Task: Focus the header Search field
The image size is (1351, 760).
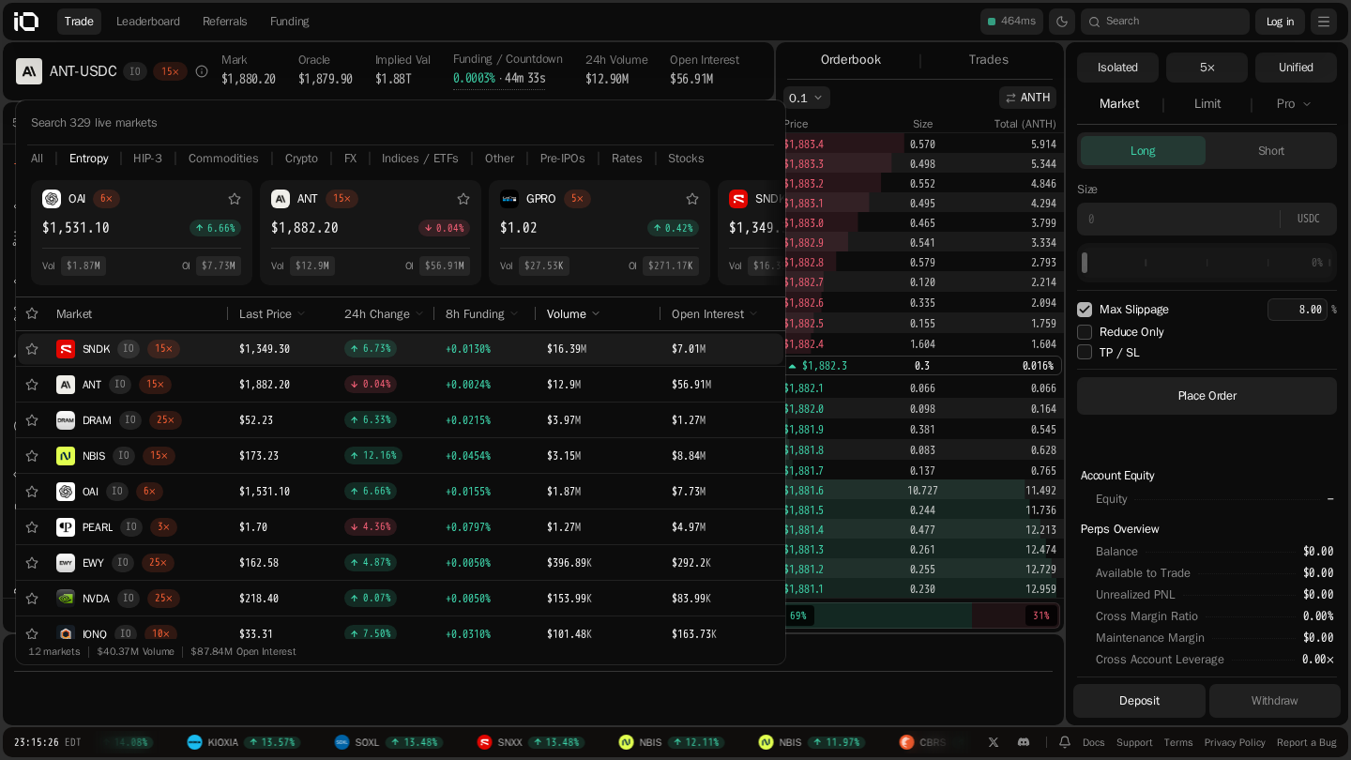Action: coord(1165,22)
